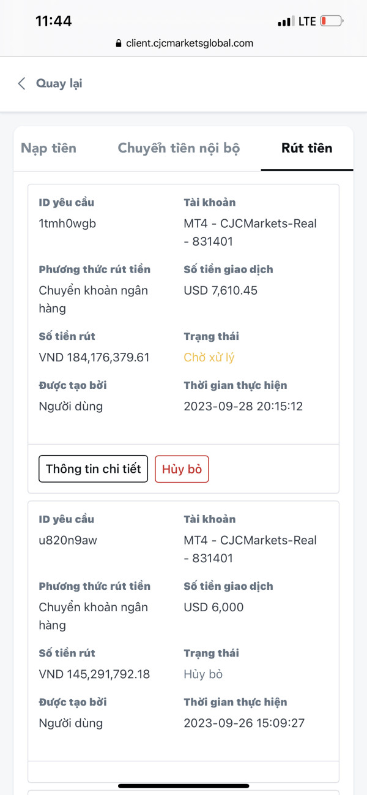367x795 pixels.
Task: Tap the client.cjcmarketsglobal.com address text
Action: tap(190, 43)
